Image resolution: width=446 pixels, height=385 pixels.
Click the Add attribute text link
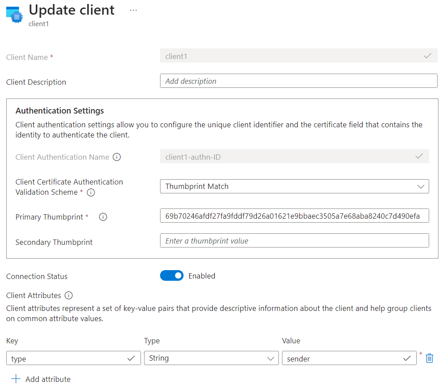click(x=48, y=379)
